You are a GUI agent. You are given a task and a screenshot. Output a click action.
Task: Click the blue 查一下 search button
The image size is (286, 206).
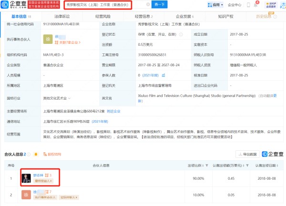(x=159, y=4)
